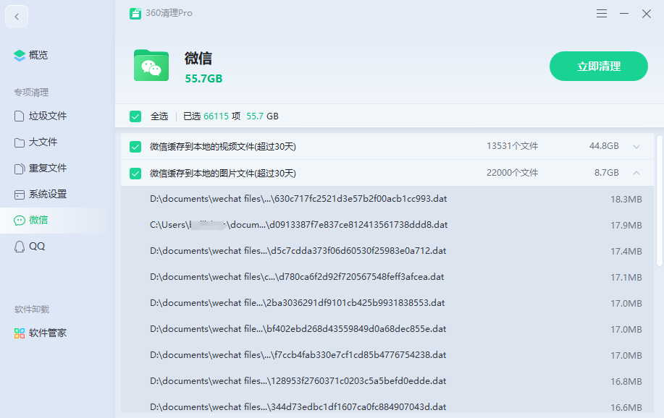
Task: Click the 360清理Pro logo icon
Action: pos(135,14)
